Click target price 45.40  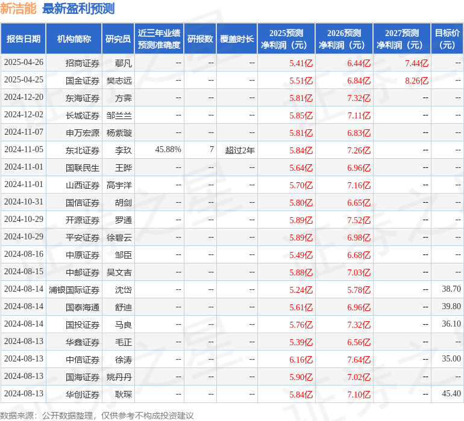point(451,393)
